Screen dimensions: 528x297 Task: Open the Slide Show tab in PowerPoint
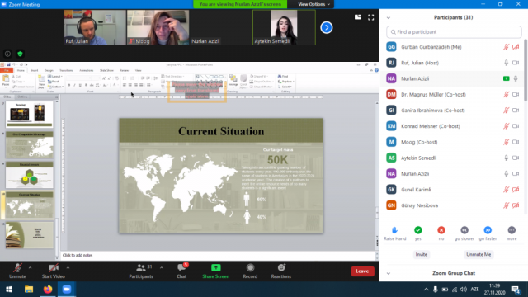106,71
